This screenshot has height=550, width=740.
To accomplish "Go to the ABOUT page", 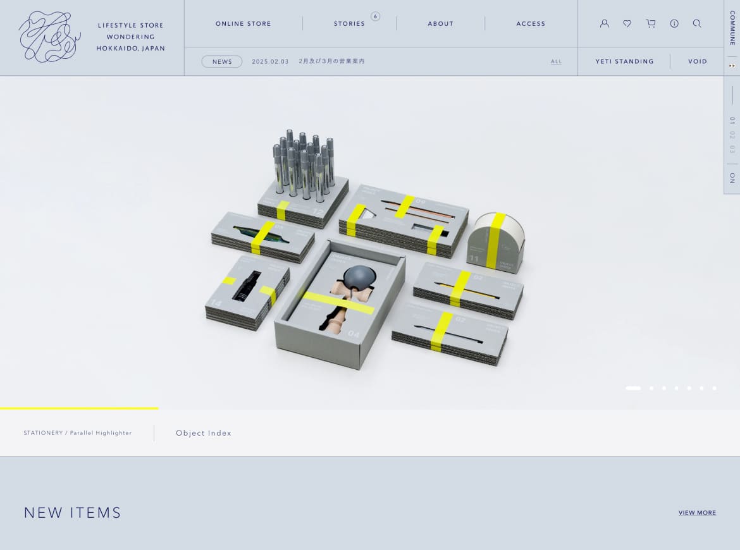I will pos(441,23).
